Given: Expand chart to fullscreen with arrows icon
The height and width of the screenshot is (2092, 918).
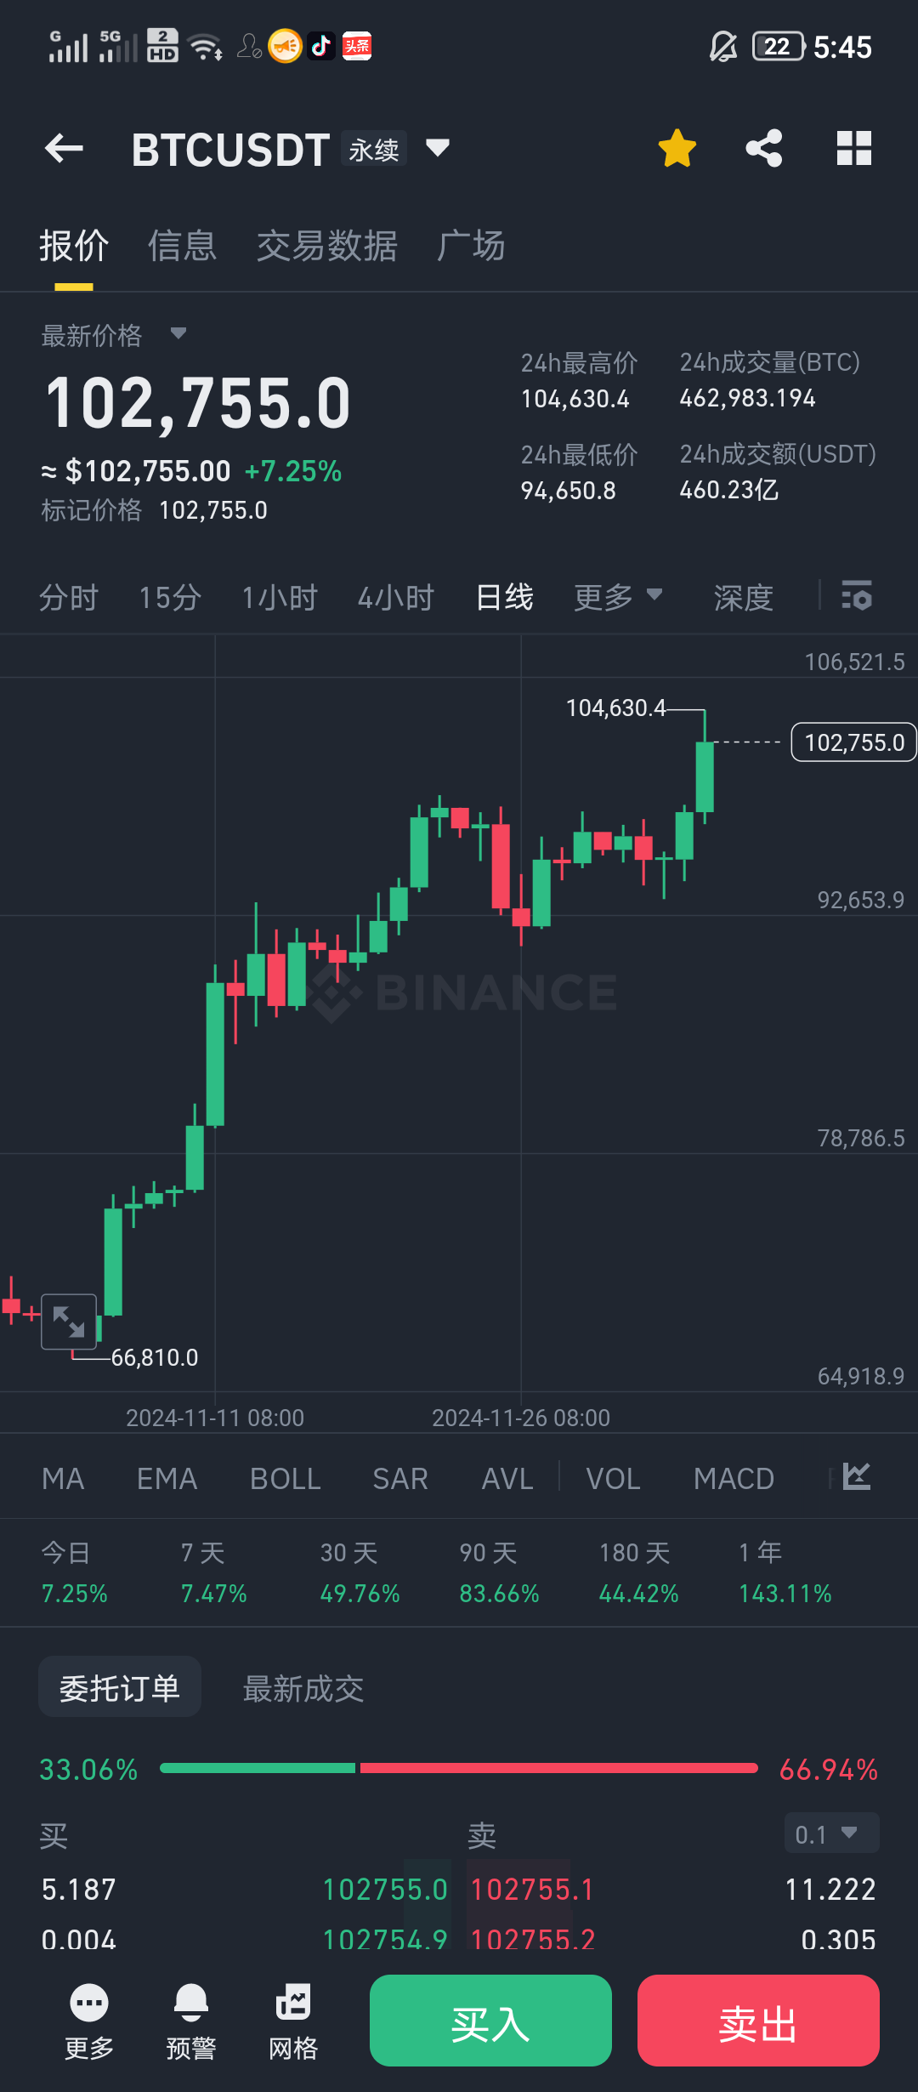Looking at the screenshot, I should click(x=69, y=1322).
